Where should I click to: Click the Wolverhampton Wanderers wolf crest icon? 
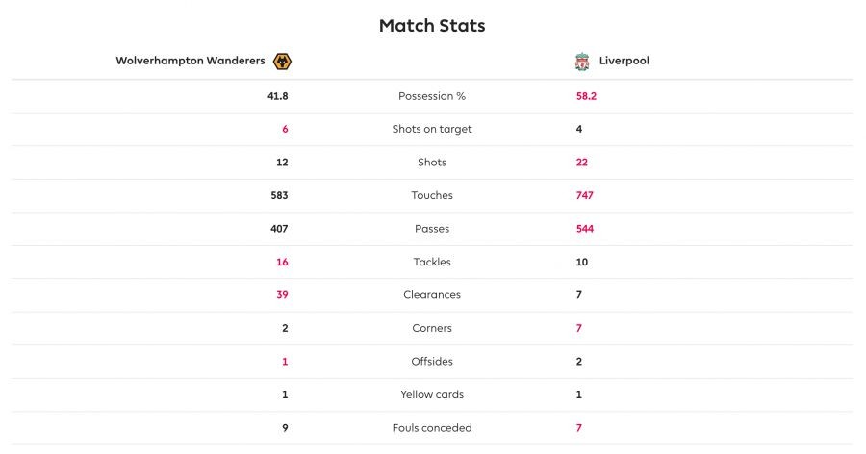[283, 61]
